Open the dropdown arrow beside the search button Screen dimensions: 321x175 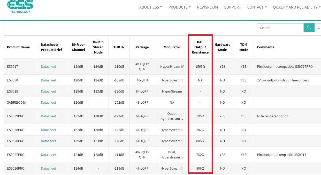point(318,28)
